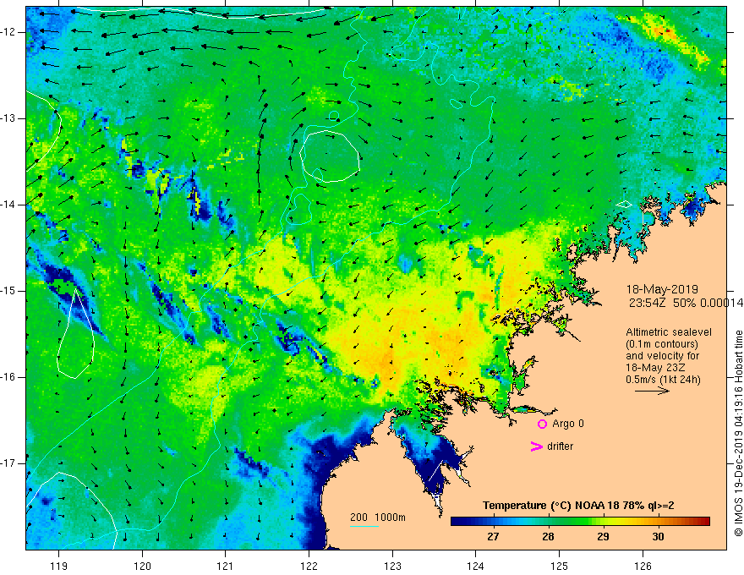
Task: Click the '23:54Z 50% 0.00014' text
Action: pyautogui.click(x=687, y=304)
